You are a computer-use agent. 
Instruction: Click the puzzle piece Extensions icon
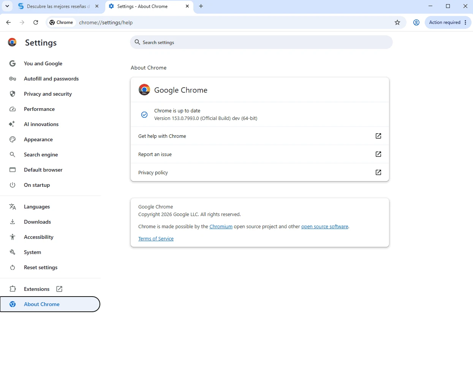coord(13,289)
